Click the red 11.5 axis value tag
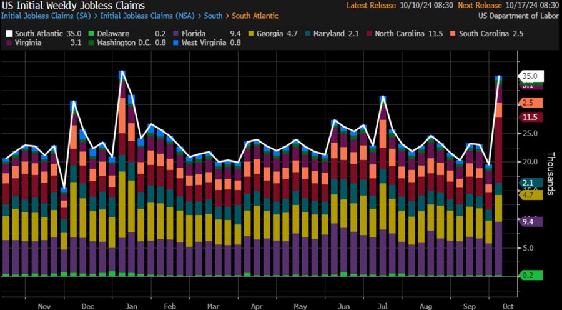This screenshot has width=562, height=310. click(530, 117)
